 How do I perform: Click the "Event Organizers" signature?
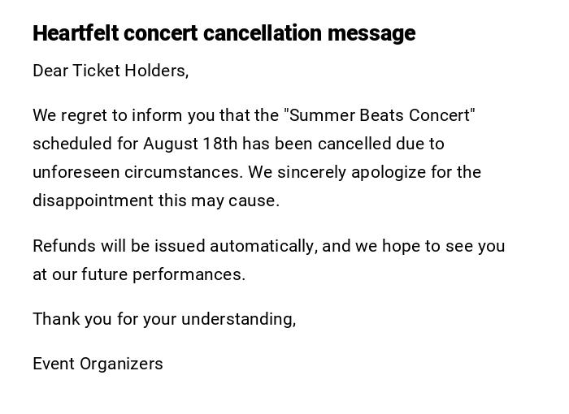pyautogui.click(x=98, y=364)
